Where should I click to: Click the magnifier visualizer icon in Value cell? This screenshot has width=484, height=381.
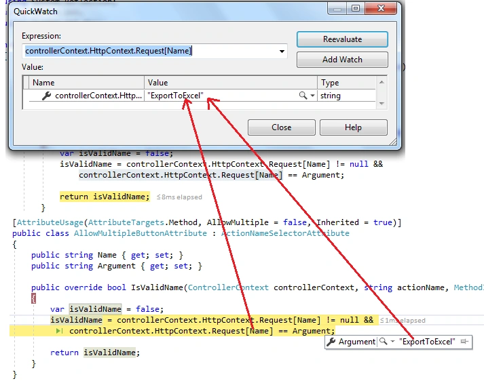point(303,96)
